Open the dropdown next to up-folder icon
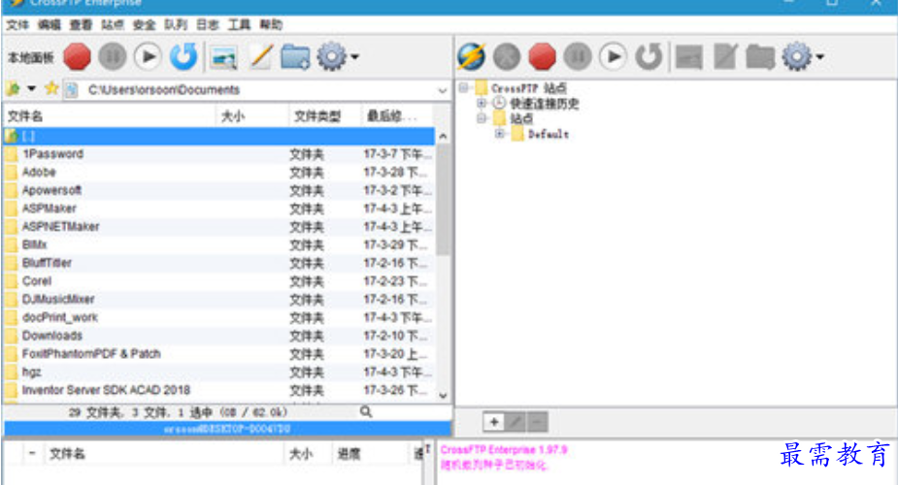The width and height of the screenshot is (898, 485). click(x=31, y=88)
